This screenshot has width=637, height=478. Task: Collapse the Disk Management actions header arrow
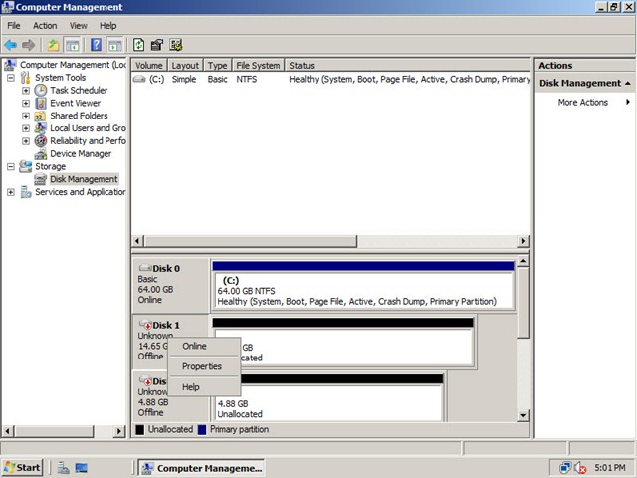tap(628, 83)
